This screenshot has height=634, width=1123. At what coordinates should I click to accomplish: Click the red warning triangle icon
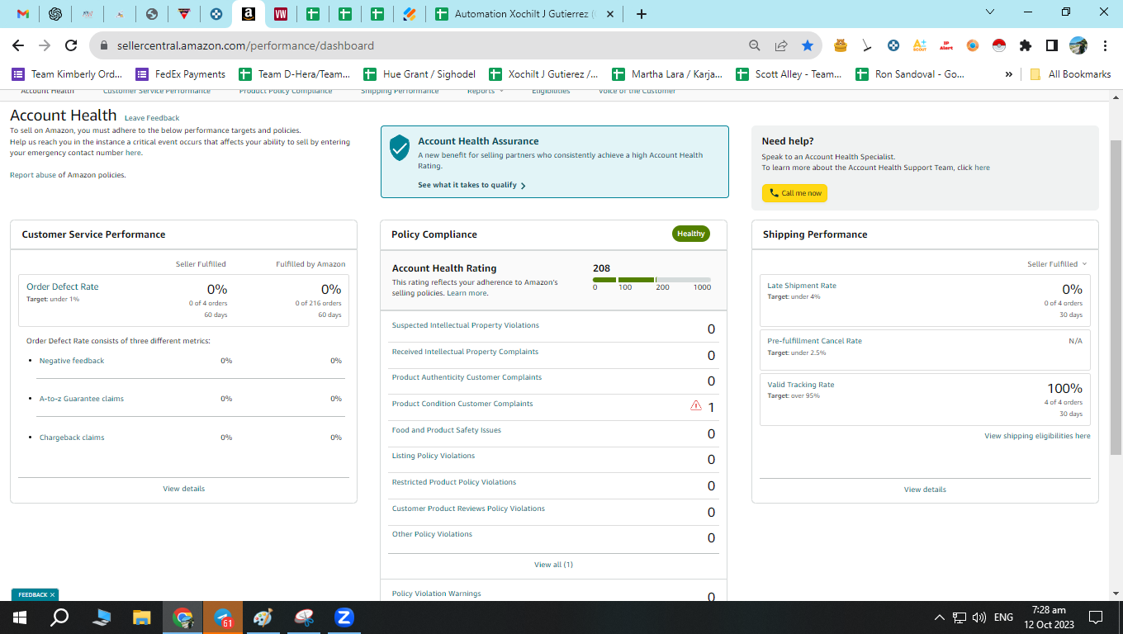(x=695, y=405)
